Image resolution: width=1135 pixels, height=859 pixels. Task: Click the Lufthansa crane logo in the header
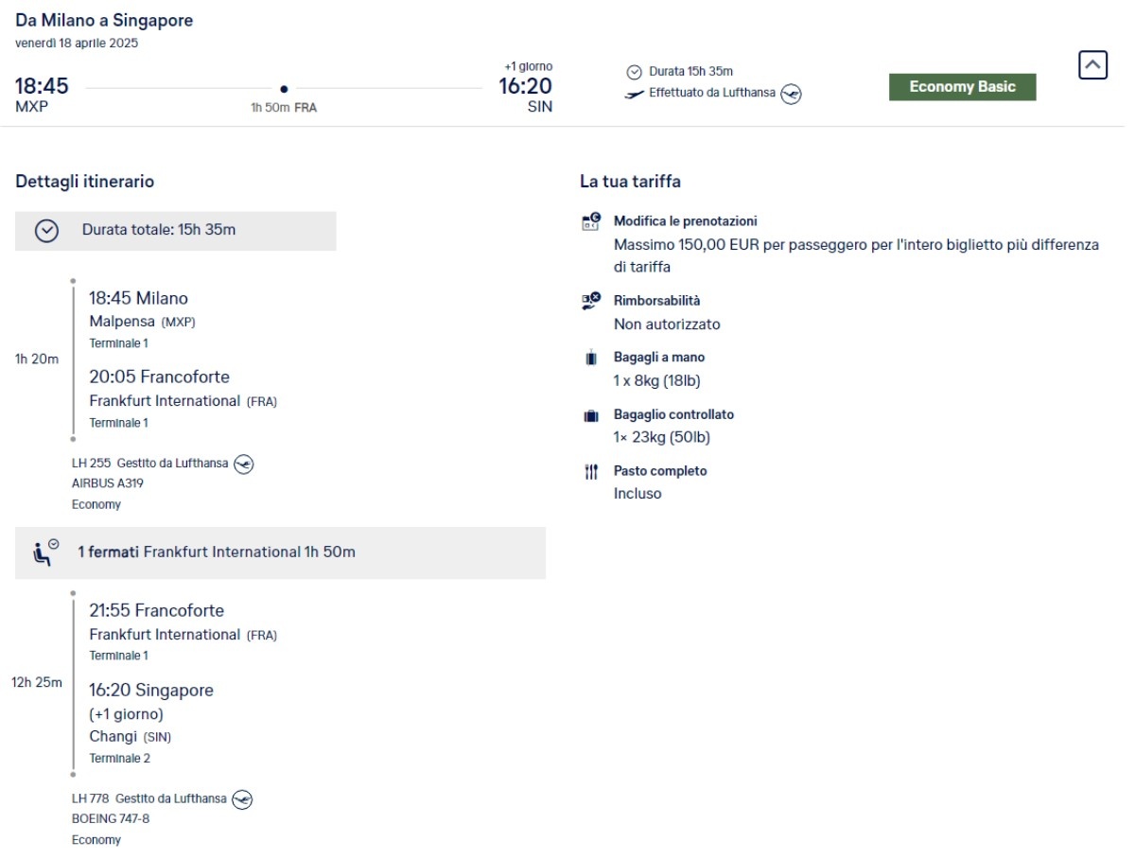tap(791, 94)
